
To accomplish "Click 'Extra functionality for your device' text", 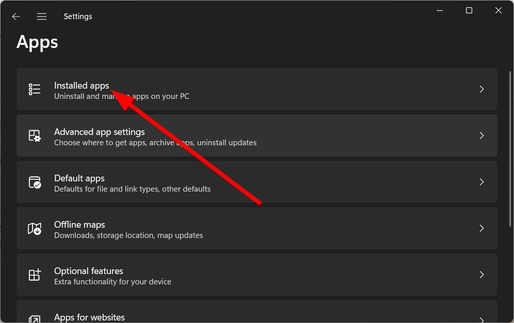I will (112, 282).
